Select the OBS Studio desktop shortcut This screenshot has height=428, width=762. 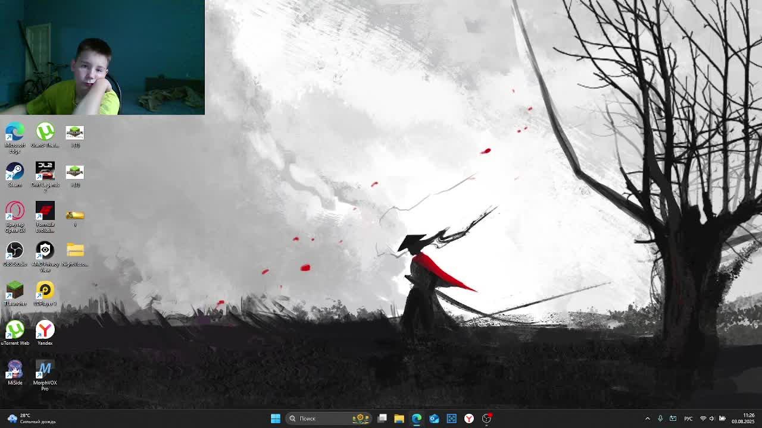pos(15,254)
